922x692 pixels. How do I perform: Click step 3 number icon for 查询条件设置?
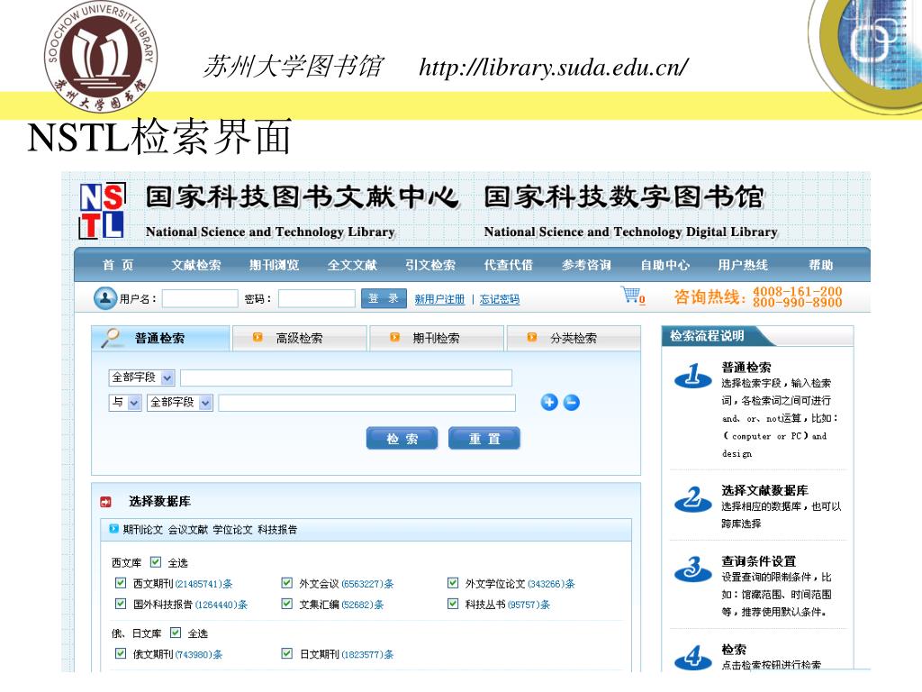(693, 569)
